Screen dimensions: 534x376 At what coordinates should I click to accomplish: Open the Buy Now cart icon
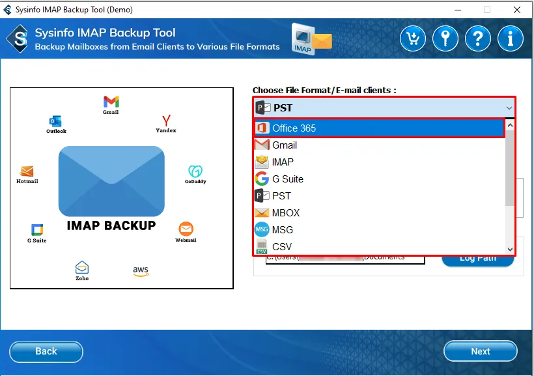[x=413, y=38]
